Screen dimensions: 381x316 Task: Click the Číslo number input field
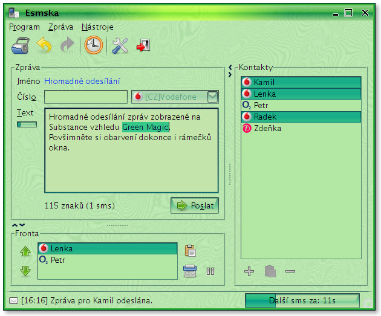86,97
